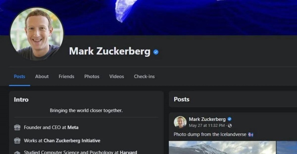Click the globe audience icon on the post
The image size is (297, 154).
coord(230,125)
